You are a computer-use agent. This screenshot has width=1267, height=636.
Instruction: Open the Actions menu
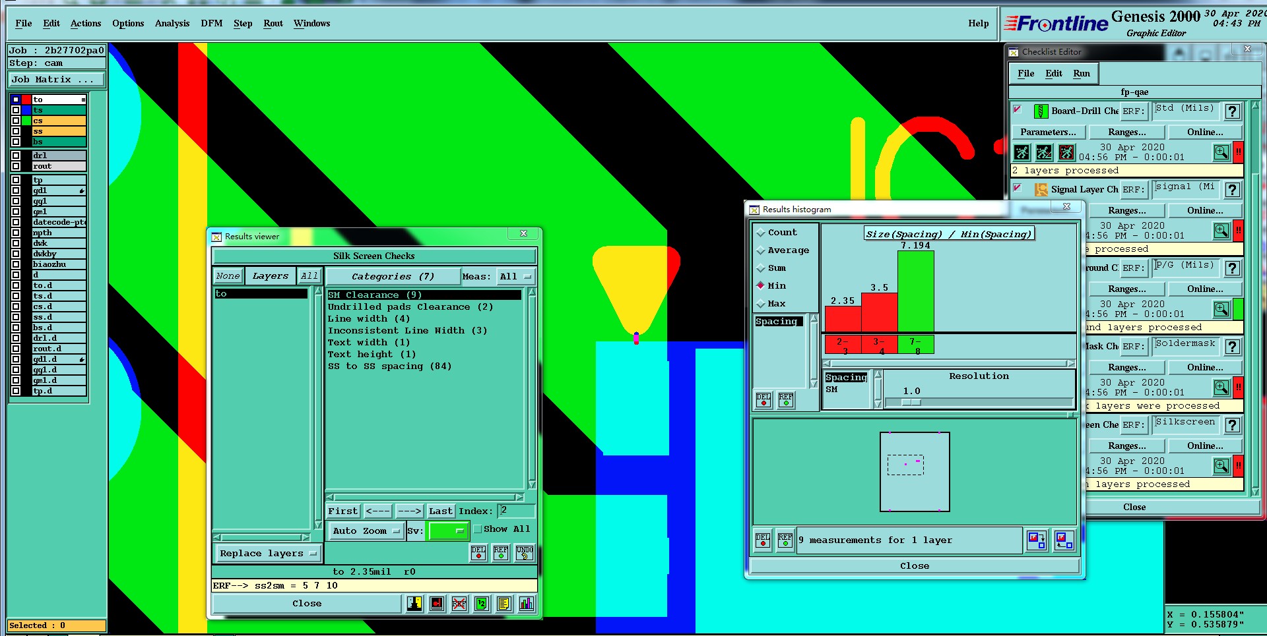(x=86, y=24)
